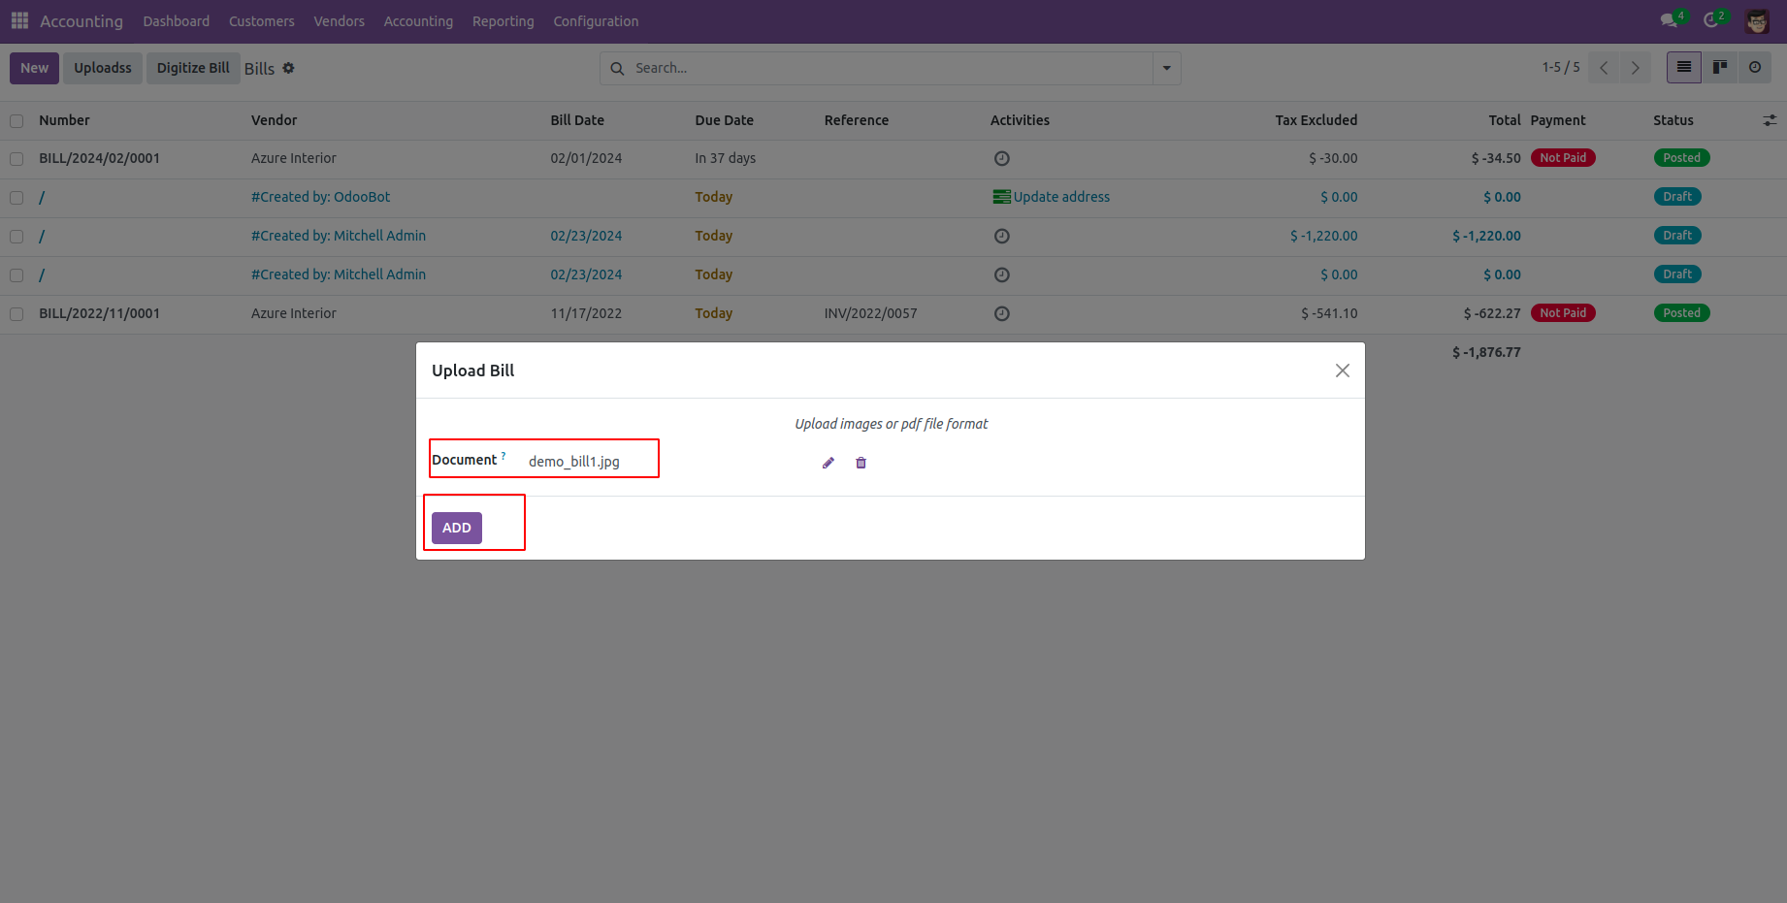Select checkbox for BILL/2022/11/0001
The image size is (1787, 903).
pos(16,313)
